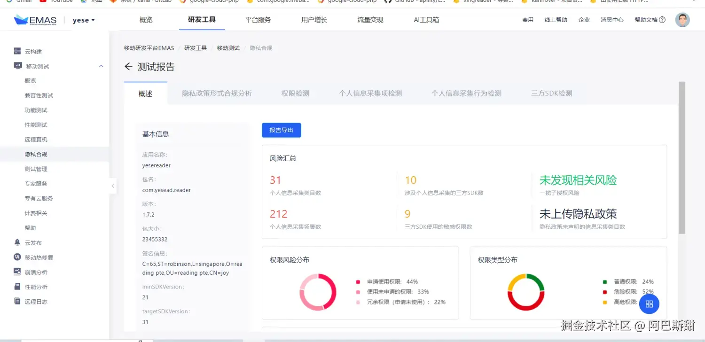Open 消息中心 in the top bar
Screen dimensions: 705x342
click(x=612, y=20)
